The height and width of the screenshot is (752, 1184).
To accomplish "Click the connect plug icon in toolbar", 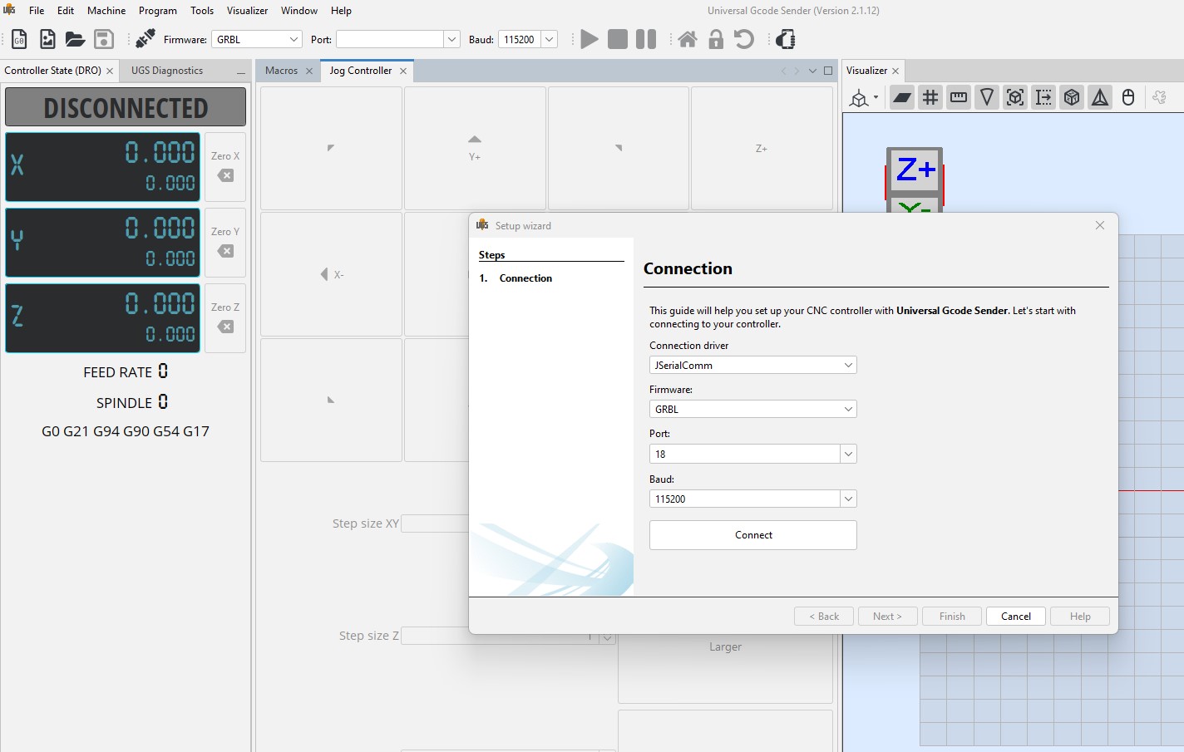I will (x=146, y=39).
